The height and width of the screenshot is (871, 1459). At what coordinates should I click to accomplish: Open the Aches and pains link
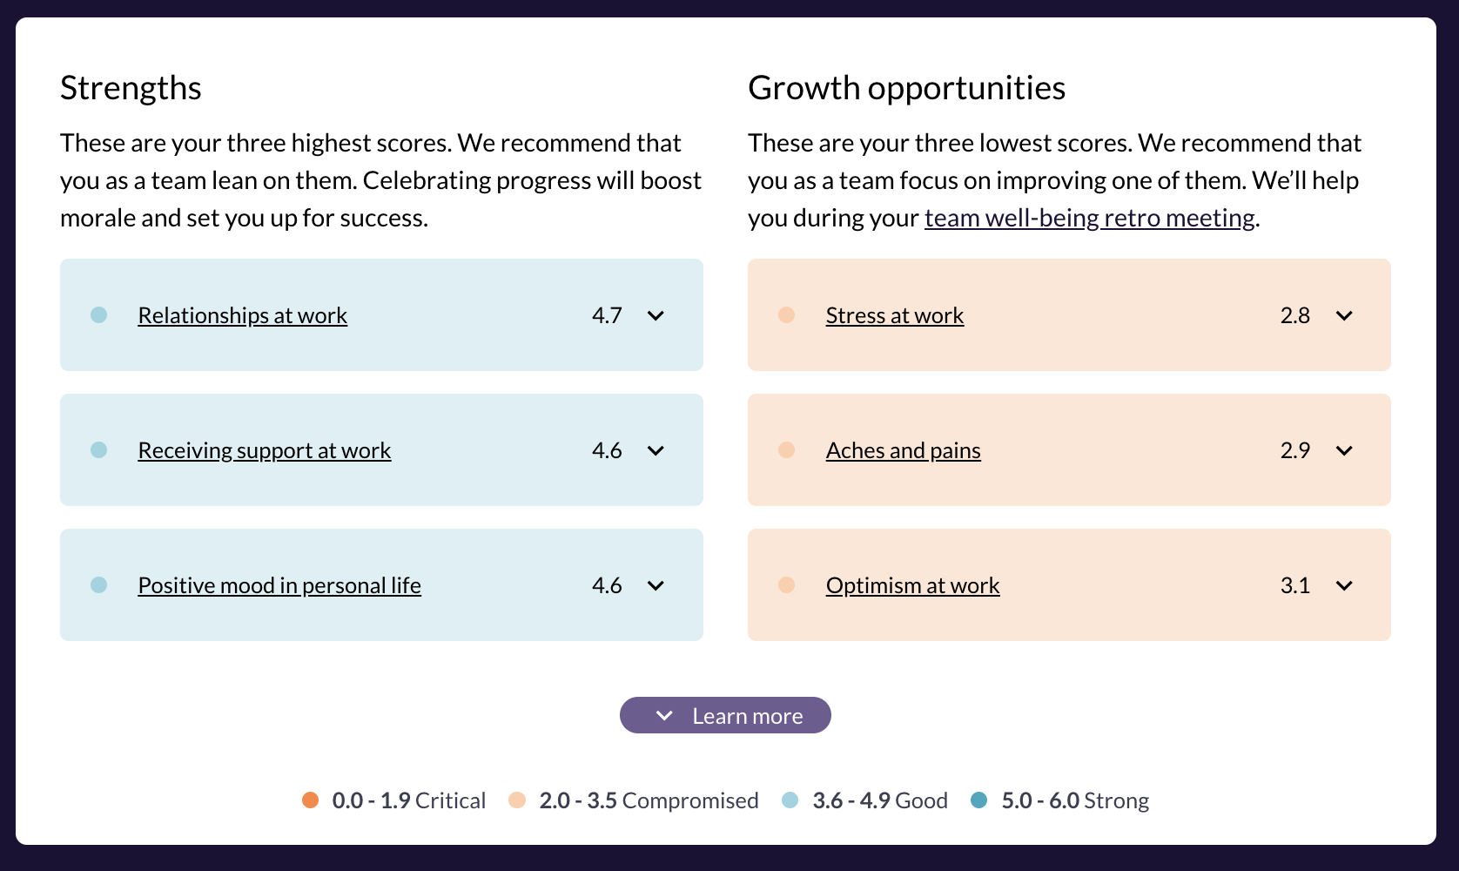pos(903,450)
